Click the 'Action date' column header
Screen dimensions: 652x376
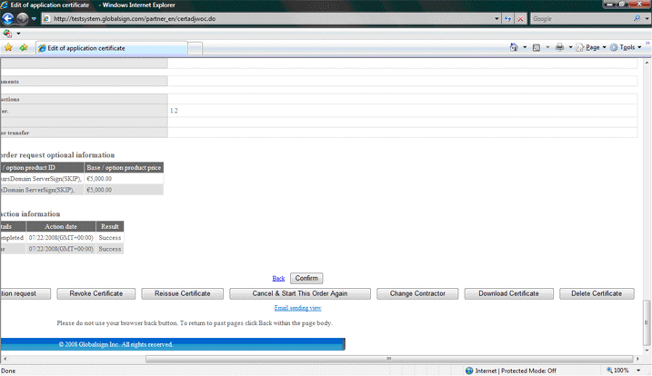(61, 226)
